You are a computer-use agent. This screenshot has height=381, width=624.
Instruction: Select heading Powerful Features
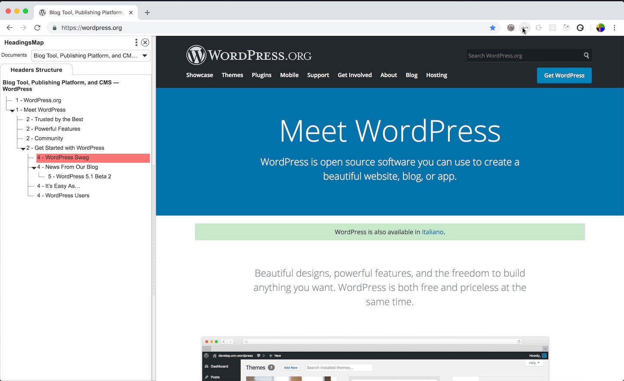click(x=53, y=129)
